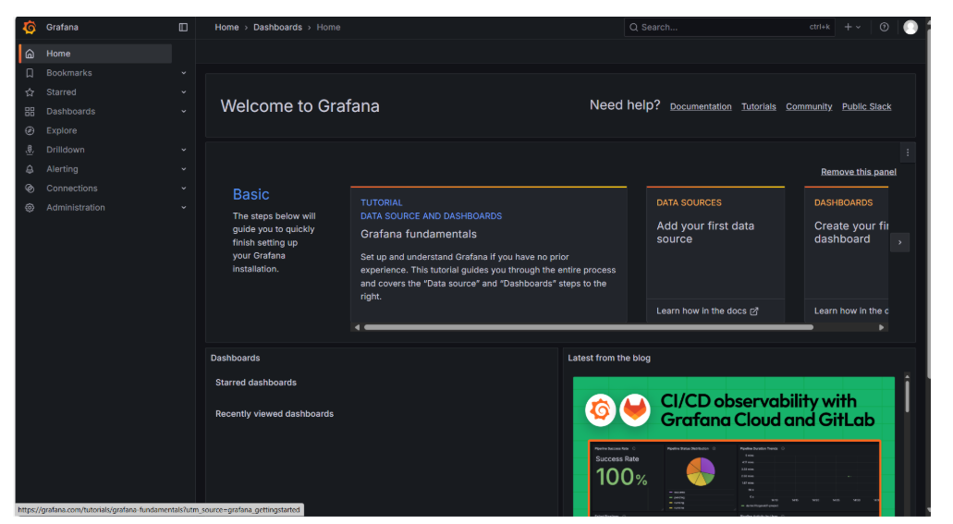This screenshot has width=953, height=524.
Task: Open Alerting in the sidebar menu
Action: (x=62, y=170)
